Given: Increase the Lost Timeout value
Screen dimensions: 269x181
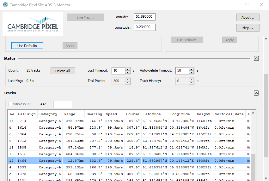Looking at the screenshot, I should (128, 69).
